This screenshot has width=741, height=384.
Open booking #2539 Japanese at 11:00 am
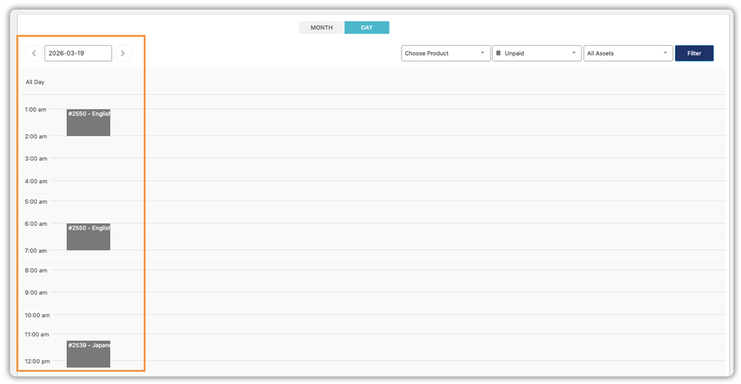tap(88, 354)
